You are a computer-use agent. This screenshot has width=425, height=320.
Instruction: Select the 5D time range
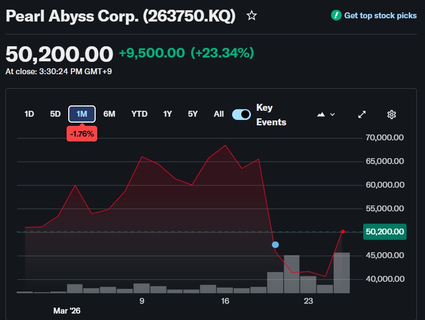[x=55, y=114]
